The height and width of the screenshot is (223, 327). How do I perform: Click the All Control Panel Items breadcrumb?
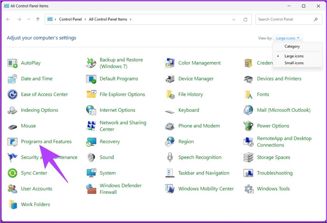coord(108,19)
